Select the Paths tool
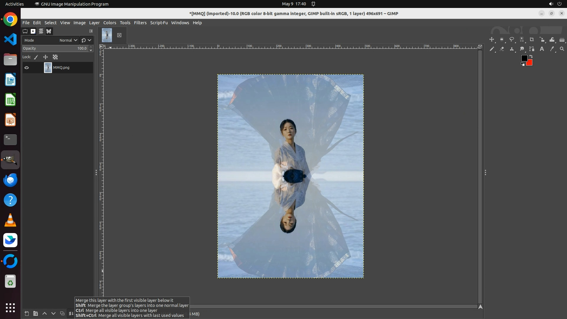567x319 pixels. (532, 49)
